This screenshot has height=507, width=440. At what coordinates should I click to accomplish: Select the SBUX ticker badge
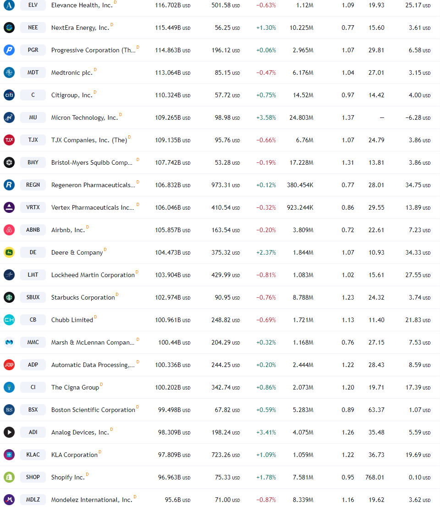click(33, 297)
